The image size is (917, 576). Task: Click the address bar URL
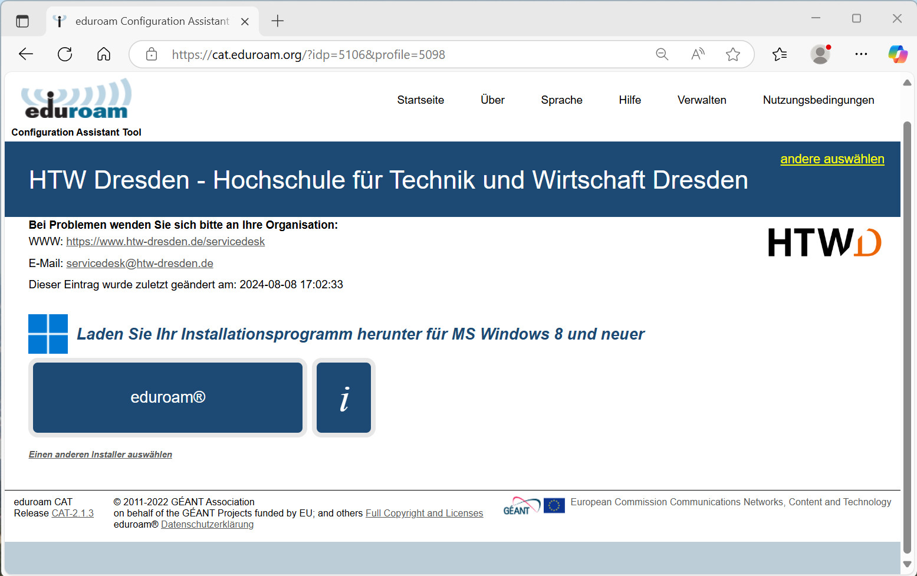[x=308, y=54]
